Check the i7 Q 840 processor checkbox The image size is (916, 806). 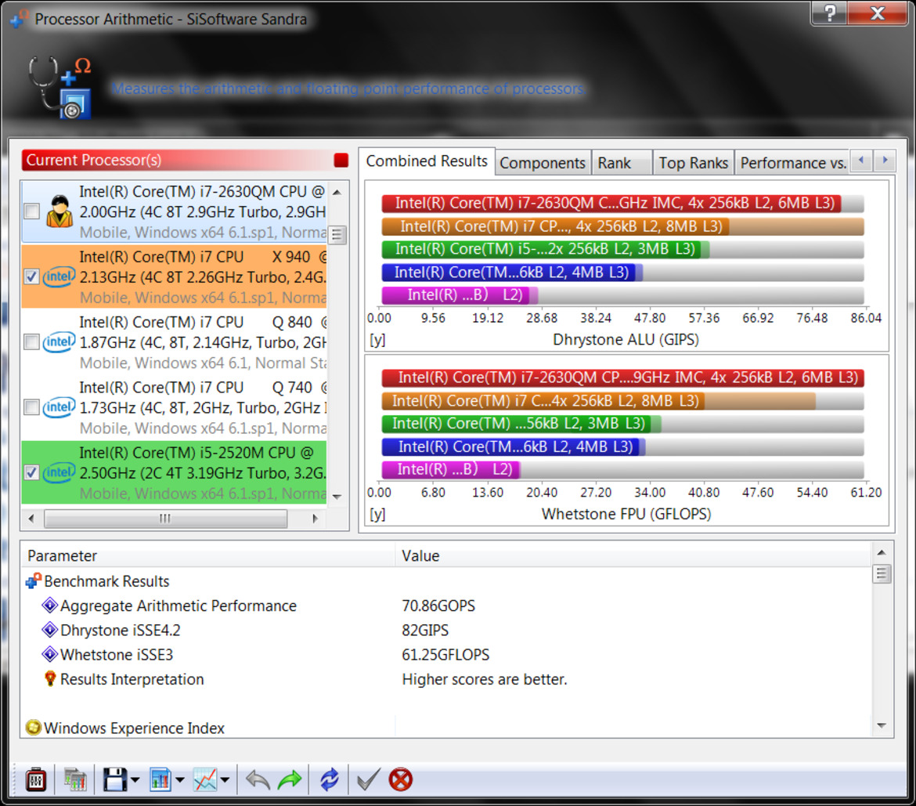coord(31,342)
